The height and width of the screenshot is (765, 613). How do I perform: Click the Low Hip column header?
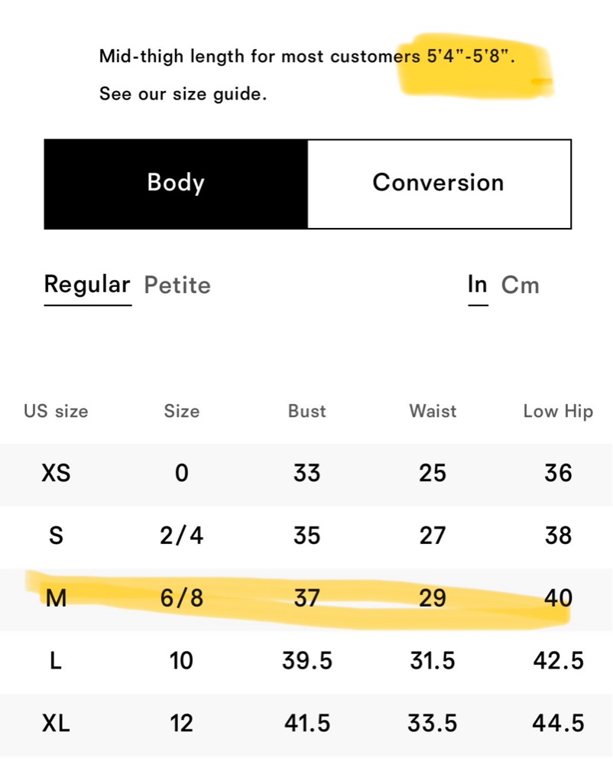coord(558,412)
